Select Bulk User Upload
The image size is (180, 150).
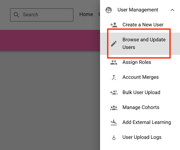click(x=141, y=92)
